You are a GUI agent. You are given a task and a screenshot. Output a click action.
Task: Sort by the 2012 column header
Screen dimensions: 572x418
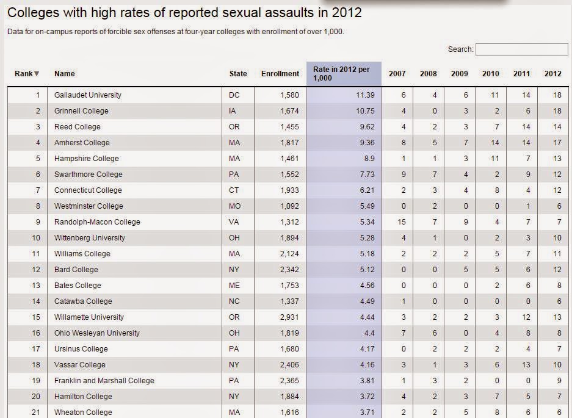coord(552,74)
